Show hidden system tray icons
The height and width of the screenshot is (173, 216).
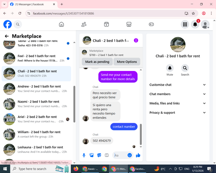click(170, 169)
